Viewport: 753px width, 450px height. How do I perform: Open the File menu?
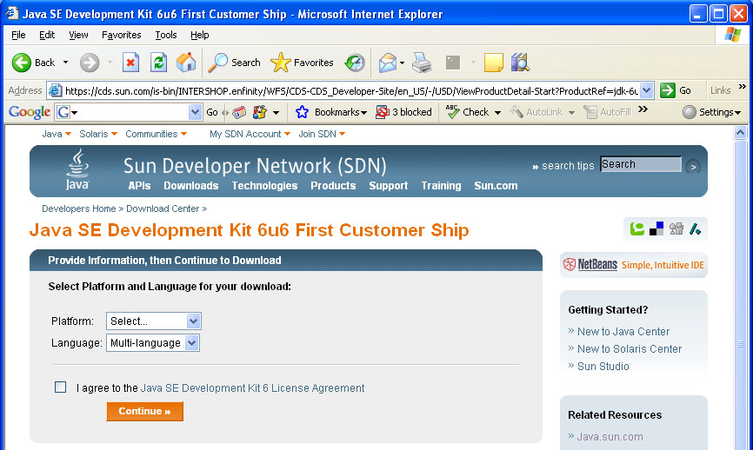click(18, 35)
